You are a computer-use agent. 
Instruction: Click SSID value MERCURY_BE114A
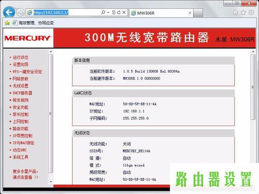136,151
